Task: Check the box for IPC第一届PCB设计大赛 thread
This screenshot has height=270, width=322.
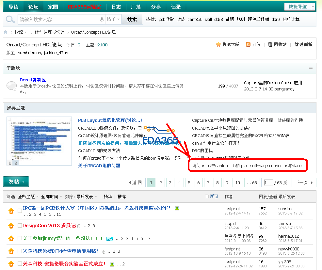Action: 20,211
